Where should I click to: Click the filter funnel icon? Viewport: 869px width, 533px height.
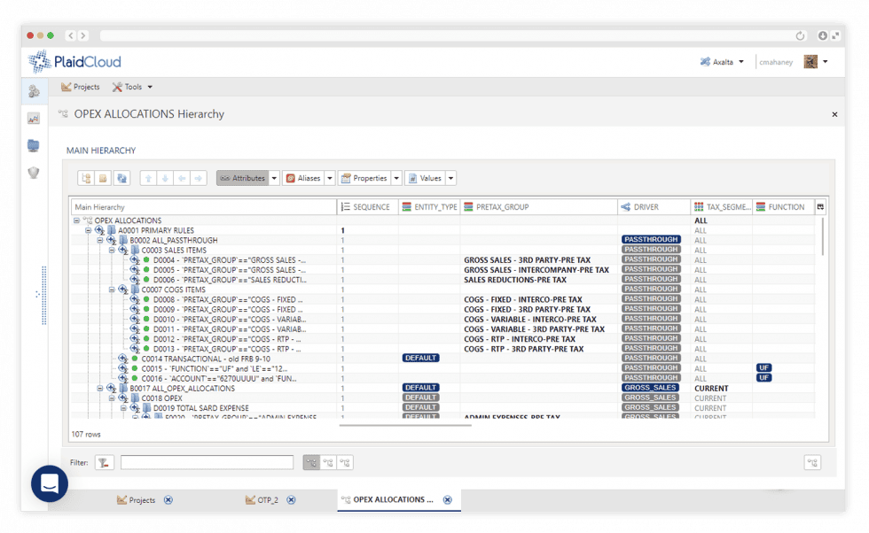click(105, 463)
